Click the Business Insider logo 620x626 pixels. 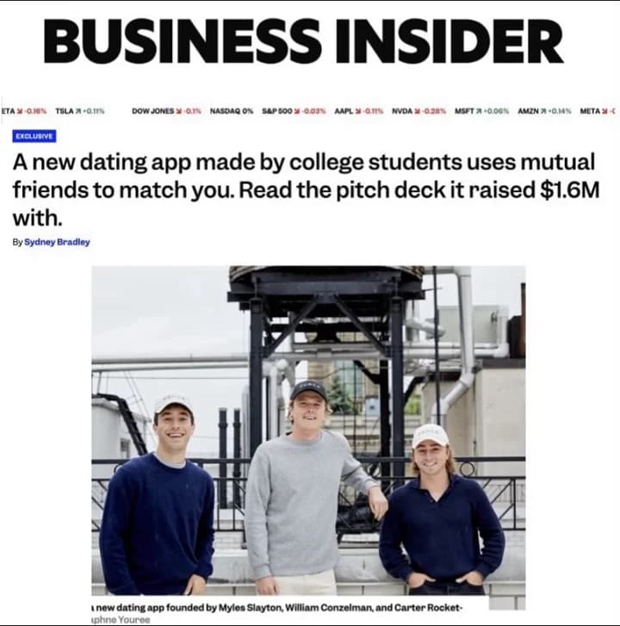click(x=303, y=42)
